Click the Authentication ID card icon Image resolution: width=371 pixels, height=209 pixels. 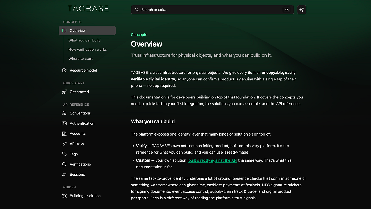point(64,123)
